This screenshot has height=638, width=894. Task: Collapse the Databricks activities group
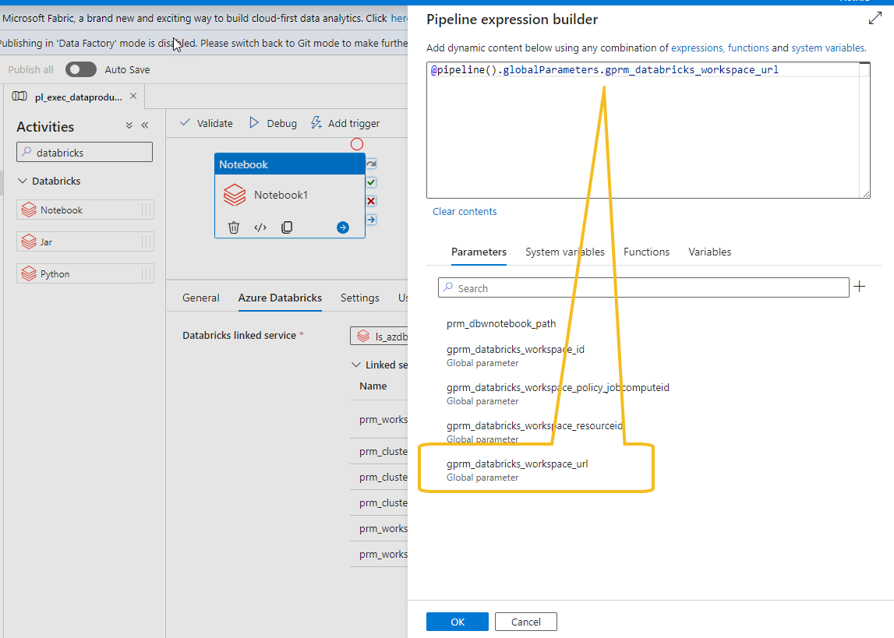pos(23,182)
